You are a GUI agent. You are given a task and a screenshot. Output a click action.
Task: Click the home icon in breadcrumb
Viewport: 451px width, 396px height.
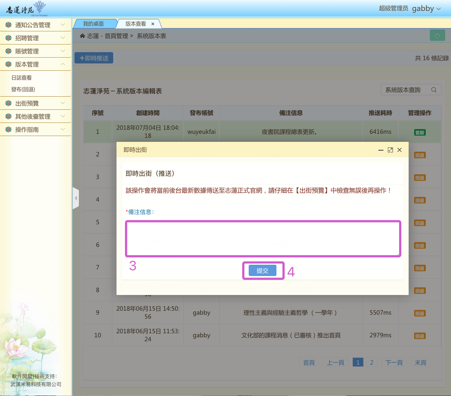click(83, 36)
